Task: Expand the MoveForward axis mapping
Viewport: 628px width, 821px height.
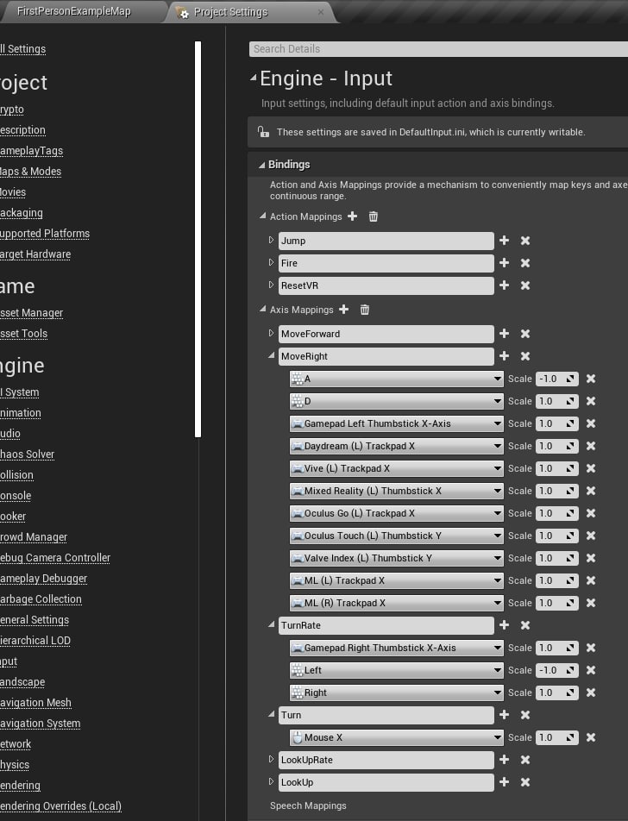Action: click(271, 333)
